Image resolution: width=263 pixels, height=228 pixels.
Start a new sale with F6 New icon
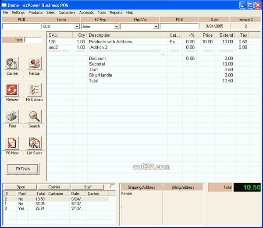click(12, 143)
